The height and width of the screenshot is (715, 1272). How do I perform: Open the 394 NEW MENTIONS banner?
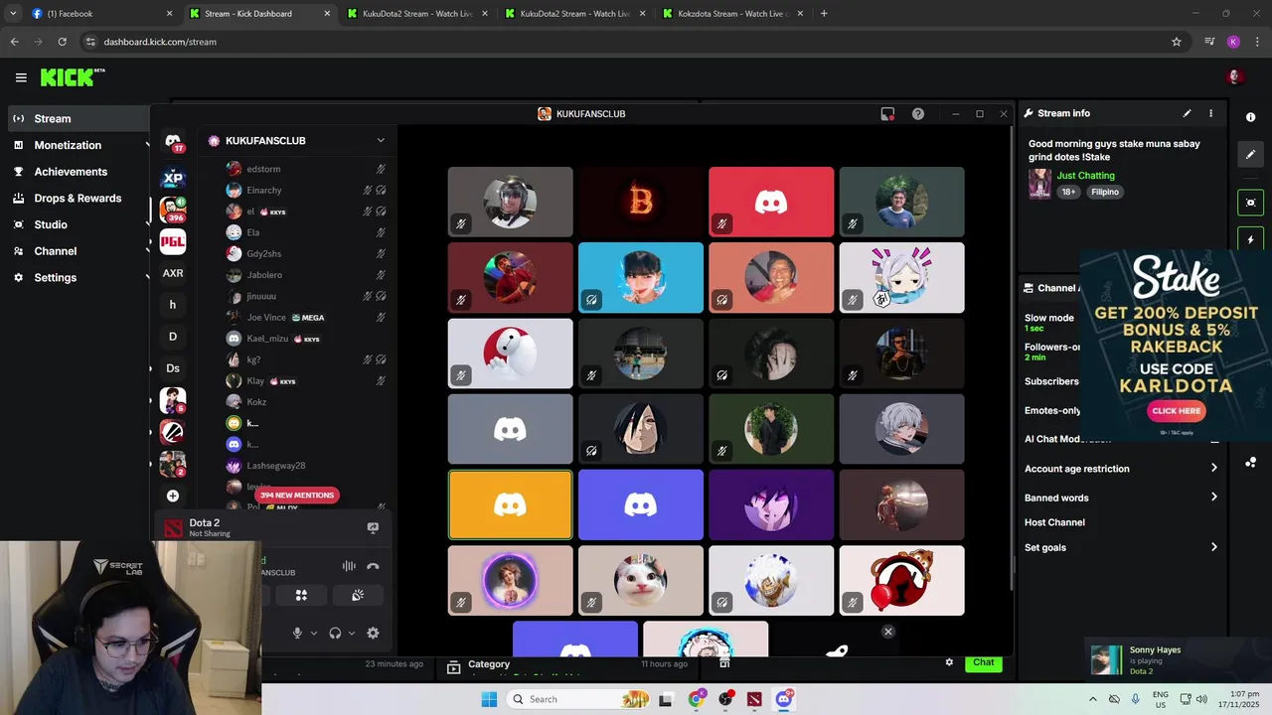[297, 495]
